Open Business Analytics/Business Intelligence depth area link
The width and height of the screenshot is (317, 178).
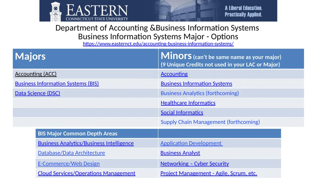click(x=86, y=143)
